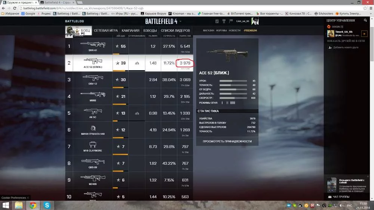
Task: Open the ВЗВОДЫ menu
Action: [150, 31]
